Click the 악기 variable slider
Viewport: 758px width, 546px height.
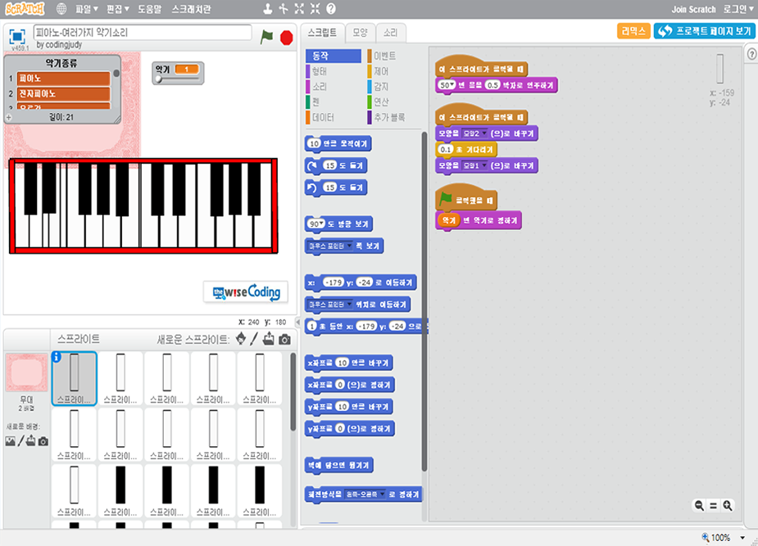coord(177,80)
